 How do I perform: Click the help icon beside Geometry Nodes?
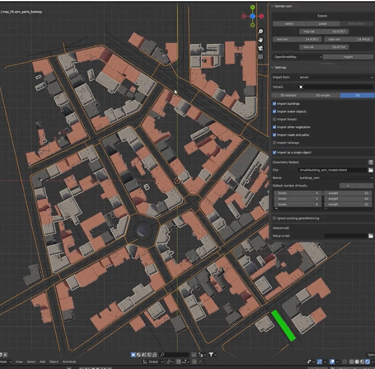coord(371,161)
